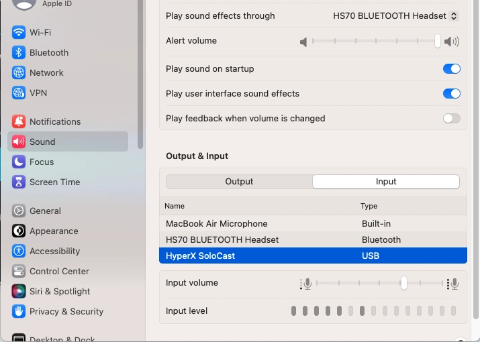The height and width of the screenshot is (342, 480).
Task: Open Accessibility label in sidebar
Action: point(55,251)
